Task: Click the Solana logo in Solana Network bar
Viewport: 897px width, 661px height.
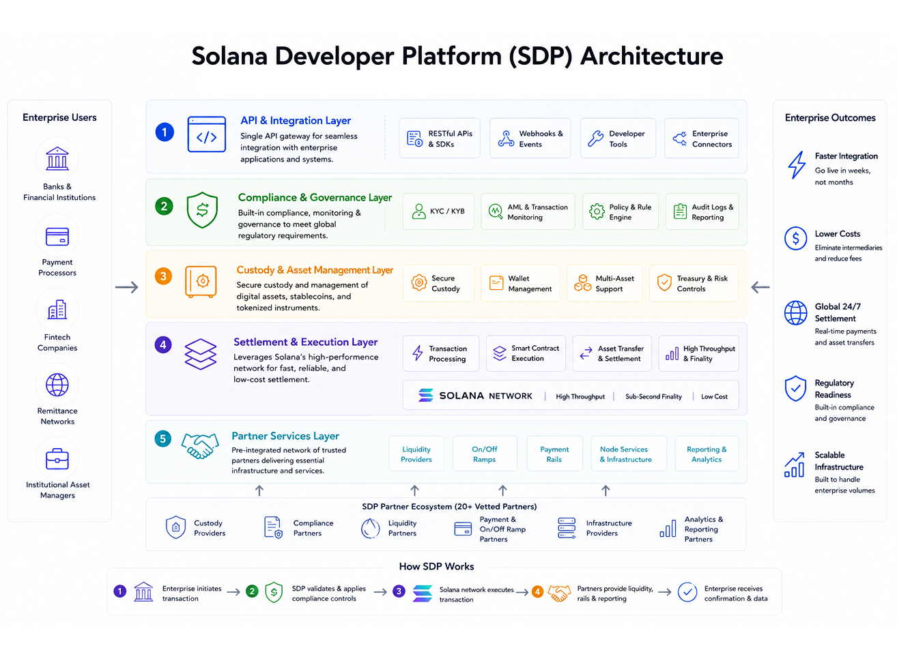Action: 426,395
